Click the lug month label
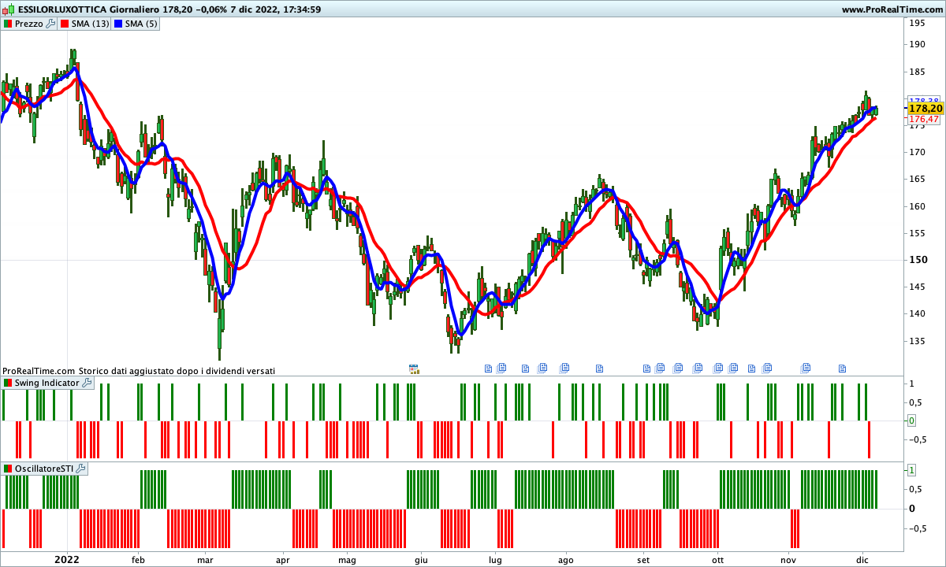 (x=494, y=559)
